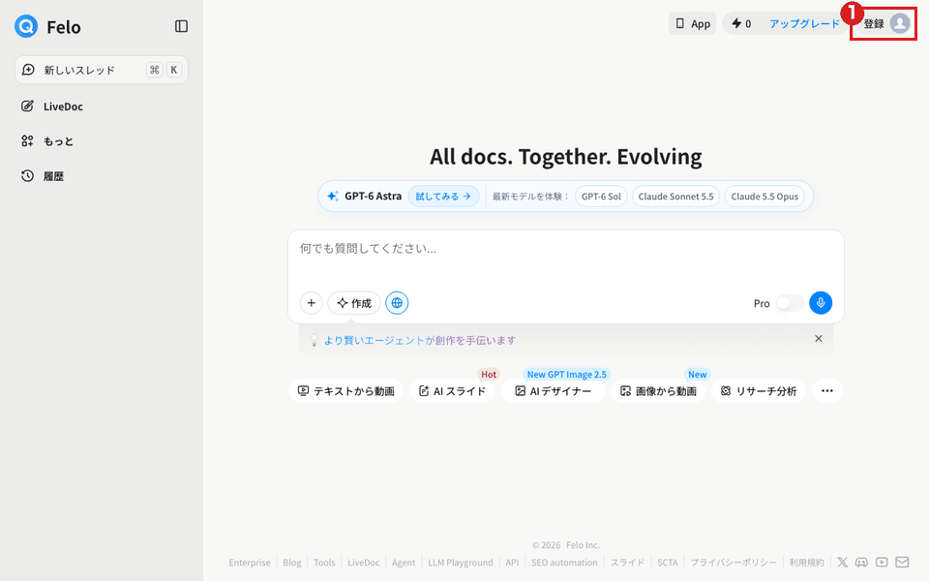Click the plus attachment icon

click(x=311, y=303)
